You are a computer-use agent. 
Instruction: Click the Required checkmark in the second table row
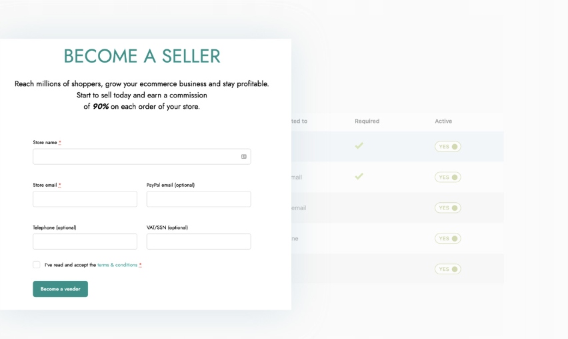(x=359, y=176)
